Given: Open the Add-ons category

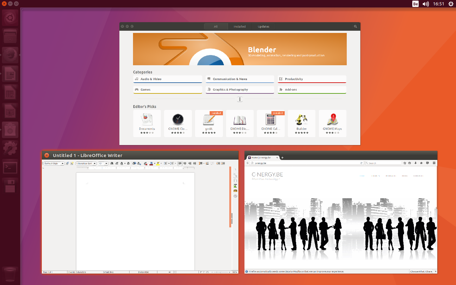Looking at the screenshot, I should point(312,90).
